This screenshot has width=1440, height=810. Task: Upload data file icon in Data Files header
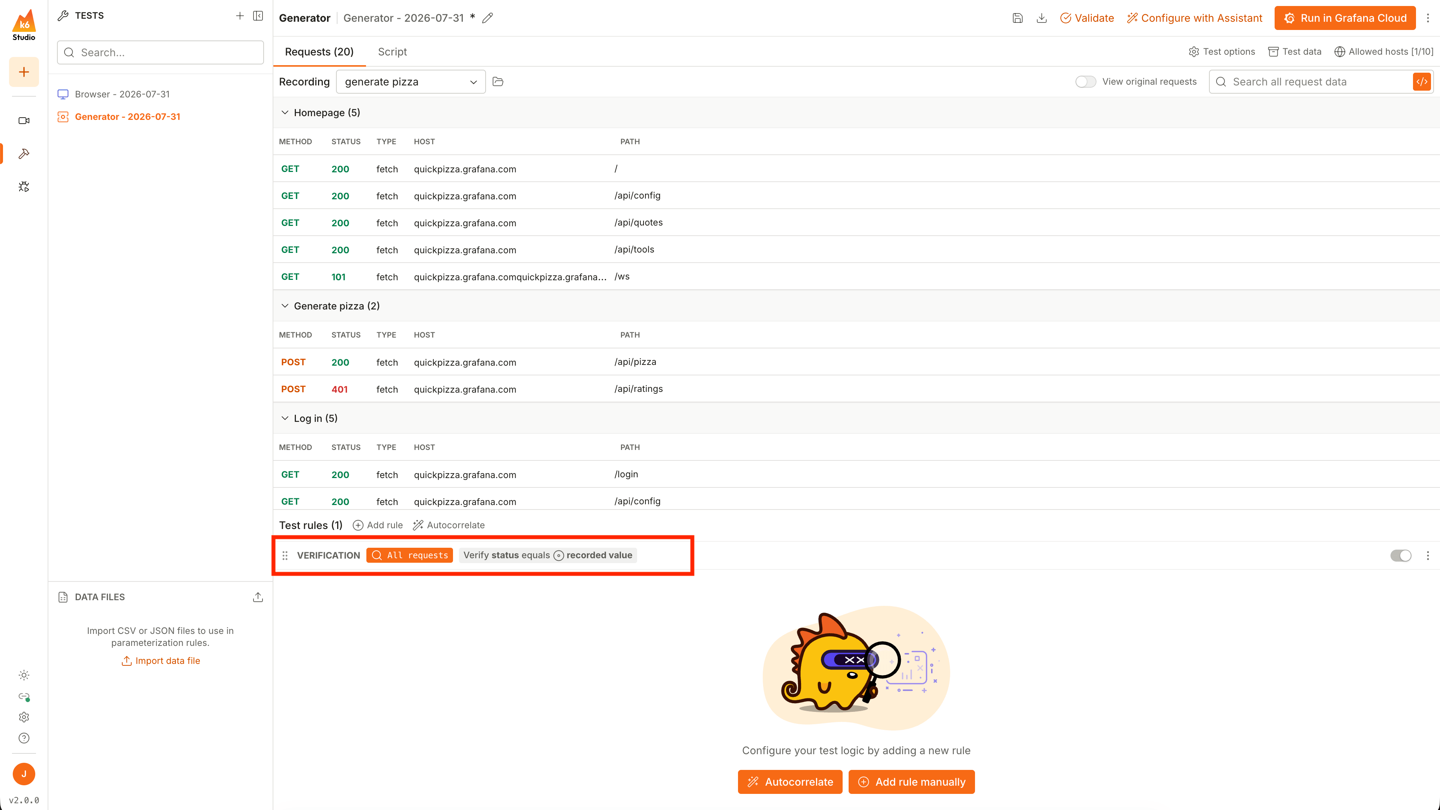258,597
